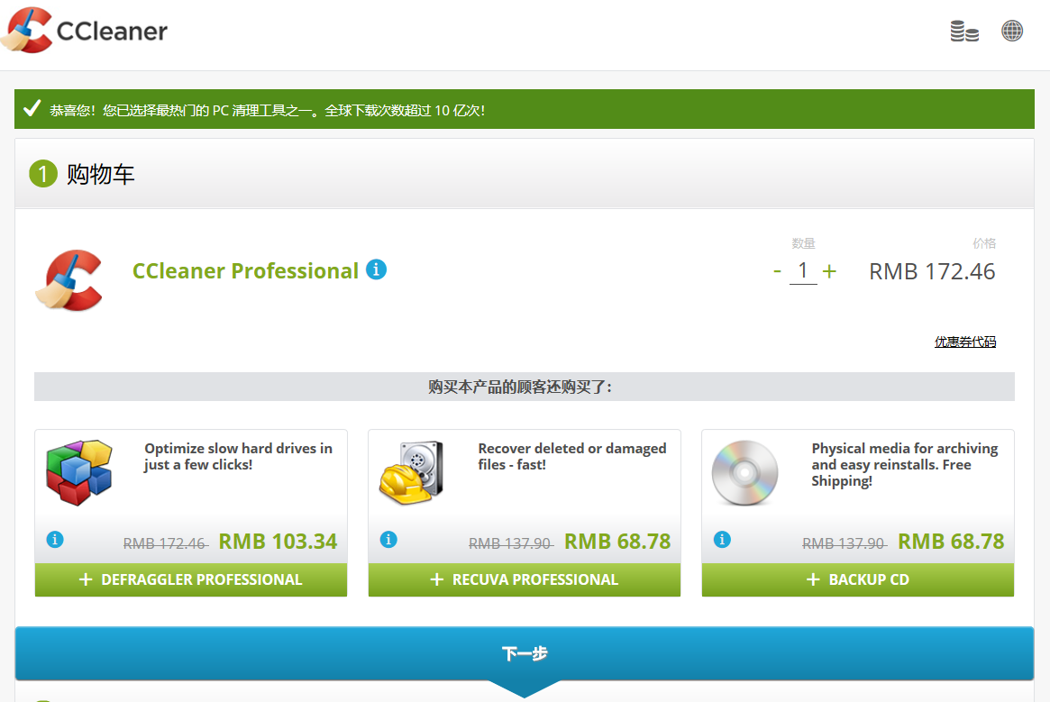The width and height of the screenshot is (1050, 702).
Task: Decrease quantity with the minus button
Action: [x=777, y=271]
